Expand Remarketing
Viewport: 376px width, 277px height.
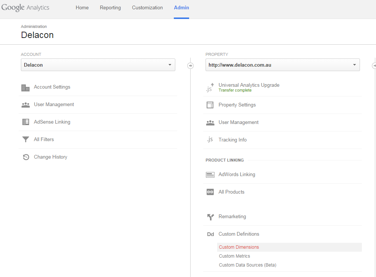(x=232, y=216)
